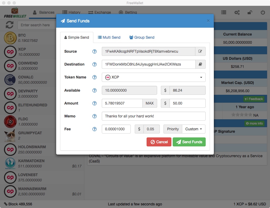Open the Betting tab
Image resolution: width=270 pixels, height=208 pixels.
click(x=128, y=12)
